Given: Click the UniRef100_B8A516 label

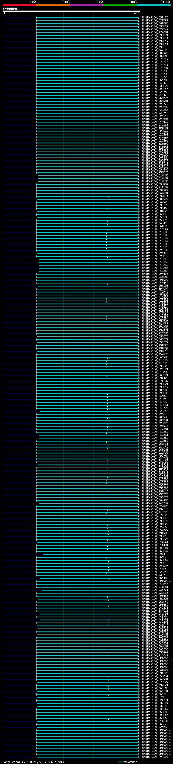Looking at the screenshot, I should coord(155,611).
